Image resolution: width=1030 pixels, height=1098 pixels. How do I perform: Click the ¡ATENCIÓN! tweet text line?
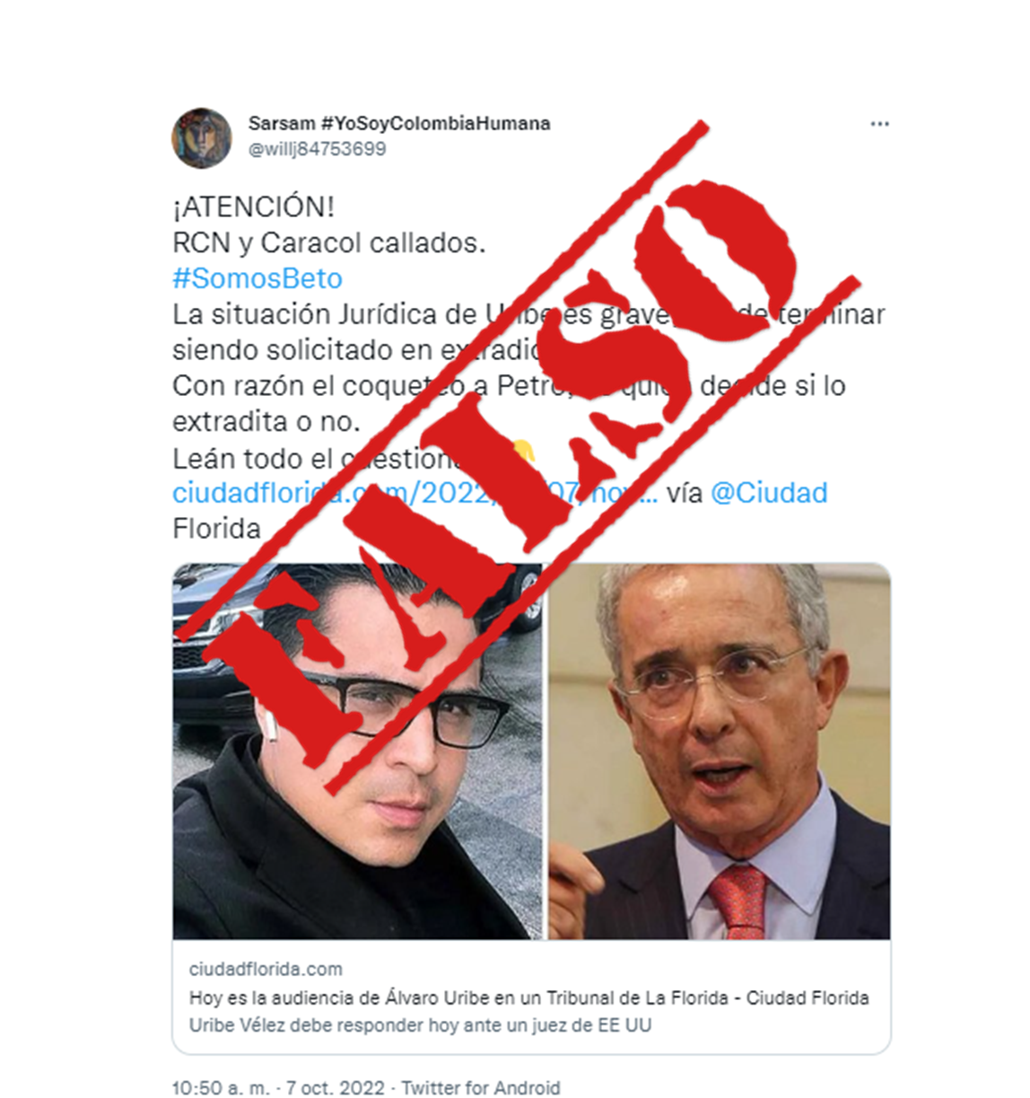253,206
